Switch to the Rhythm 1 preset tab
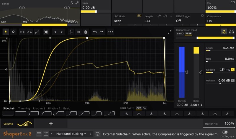Viewport: 236px width, 139px height. pos(39,108)
